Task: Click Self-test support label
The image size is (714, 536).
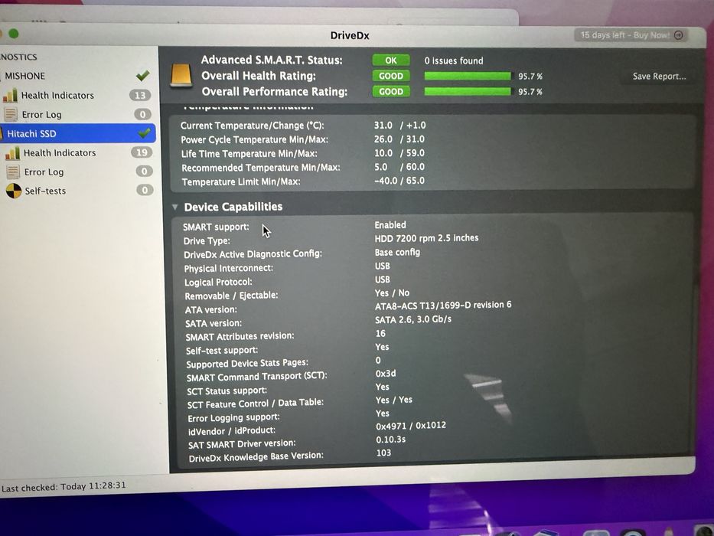Action: pyautogui.click(x=222, y=351)
